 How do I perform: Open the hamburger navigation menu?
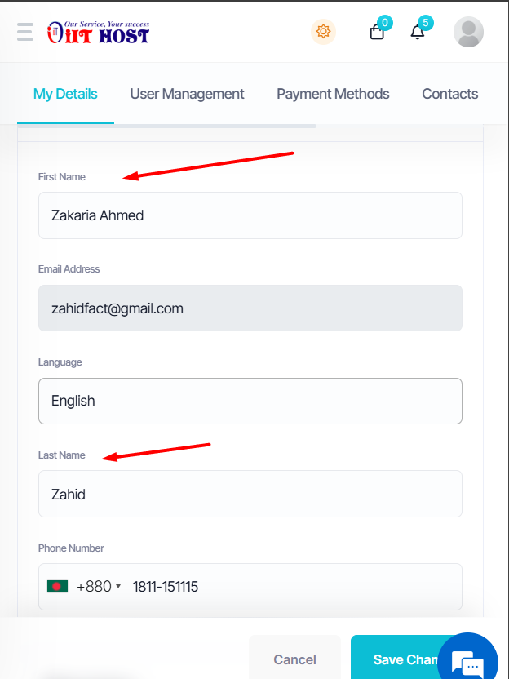click(25, 32)
